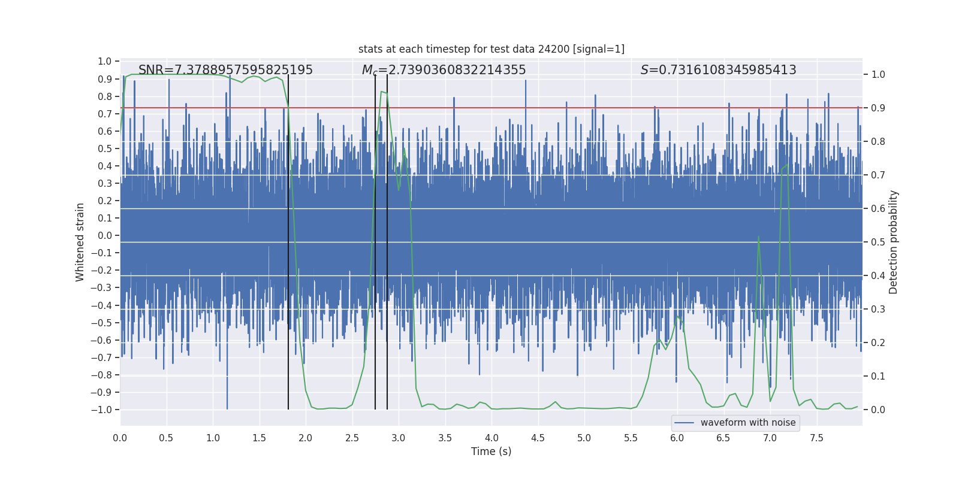The height and width of the screenshot is (479, 959).
Task: Click the 2.5 tick on Time axis
Action: pos(352,438)
